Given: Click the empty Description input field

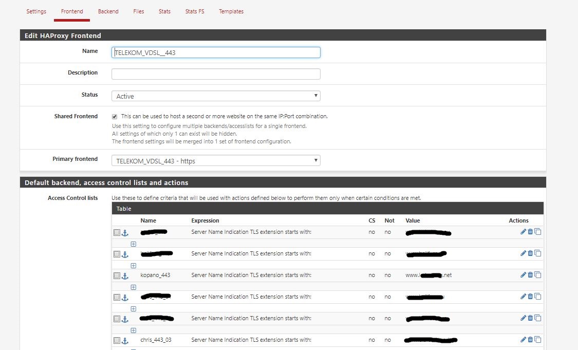Looking at the screenshot, I should [x=216, y=74].
